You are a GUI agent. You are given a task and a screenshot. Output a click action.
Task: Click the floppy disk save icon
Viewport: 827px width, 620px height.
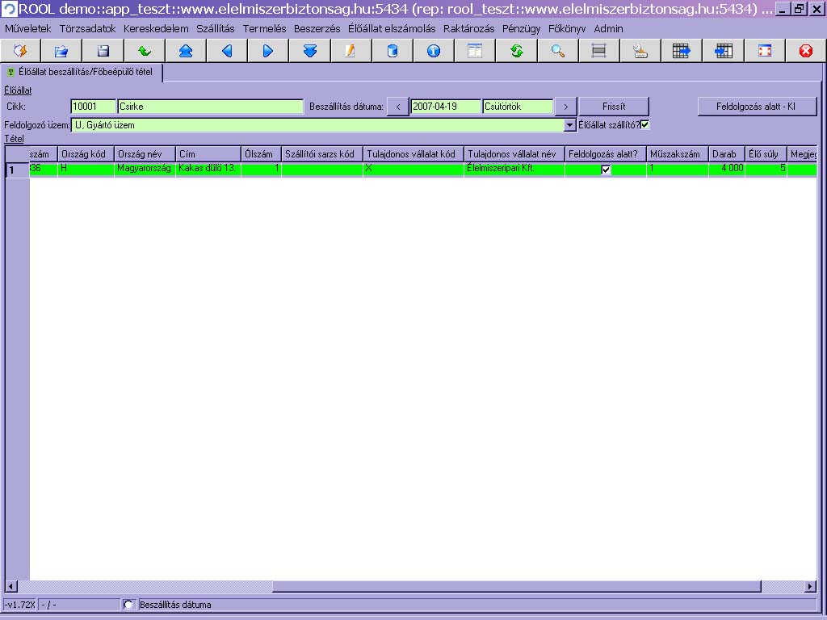click(103, 51)
